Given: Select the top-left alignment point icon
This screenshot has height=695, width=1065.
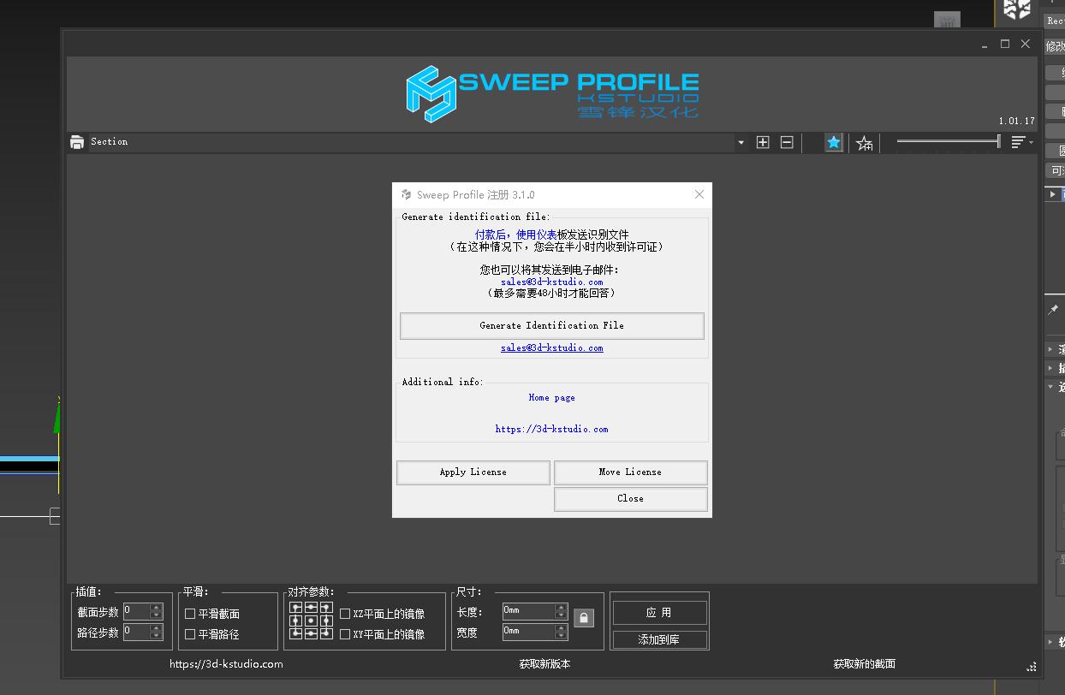Looking at the screenshot, I should click(x=296, y=608).
